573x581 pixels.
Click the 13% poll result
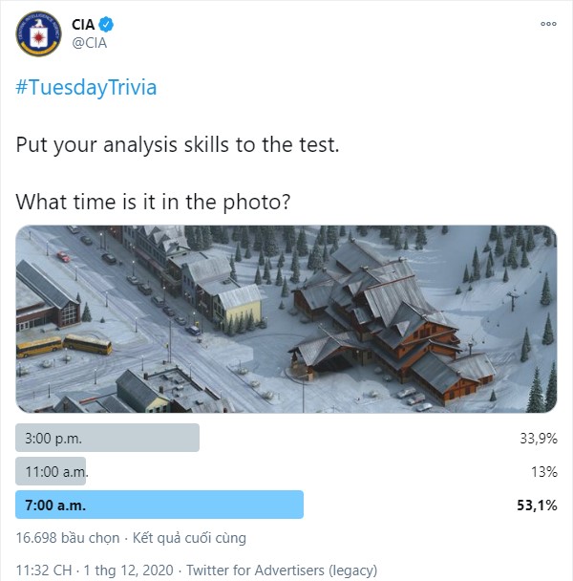point(543,472)
